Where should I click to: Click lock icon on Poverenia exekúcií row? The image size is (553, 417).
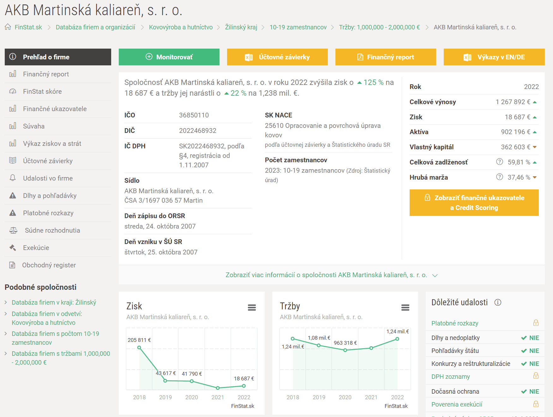pos(536,404)
